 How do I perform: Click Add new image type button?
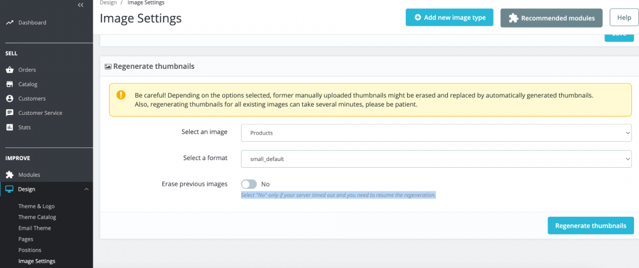(x=449, y=18)
